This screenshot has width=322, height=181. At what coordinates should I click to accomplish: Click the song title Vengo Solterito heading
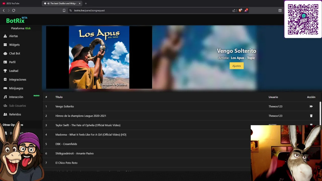pos(236,51)
